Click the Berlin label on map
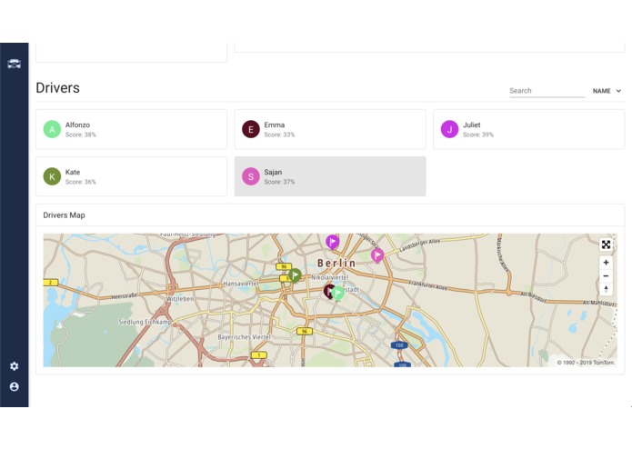This screenshot has width=632, height=449. pyautogui.click(x=336, y=264)
